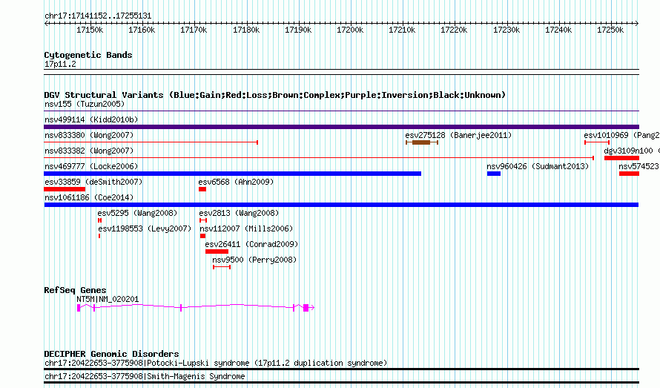660x388 pixels.
Task: Click the esv33859 (deSmith2007) label
Action: point(93,182)
